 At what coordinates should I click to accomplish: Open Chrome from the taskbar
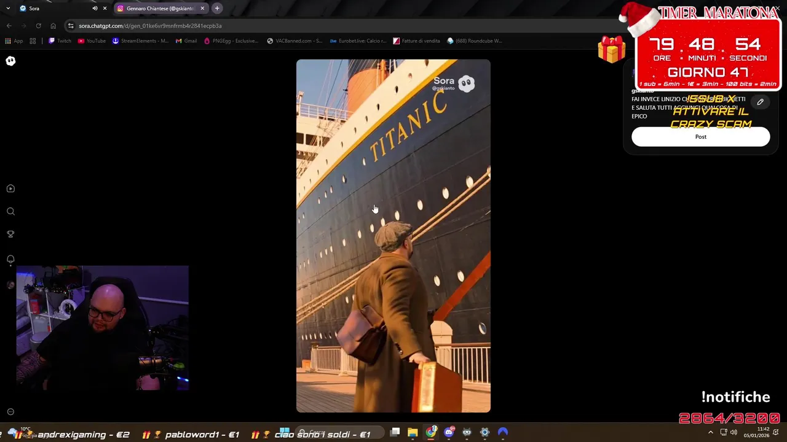pos(431,432)
